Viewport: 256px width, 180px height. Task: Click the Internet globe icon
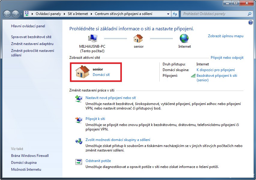click(x=184, y=38)
